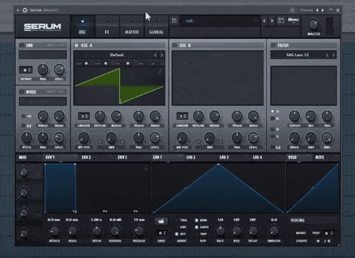Click the filter CUTOFF knob

click(295, 116)
